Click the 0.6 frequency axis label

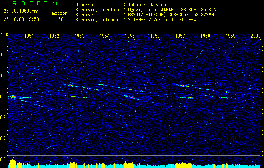[3, 160]
